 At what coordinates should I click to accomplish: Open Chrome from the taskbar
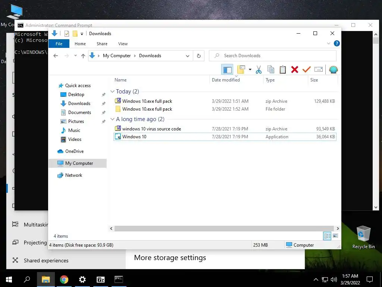[x=64, y=280]
